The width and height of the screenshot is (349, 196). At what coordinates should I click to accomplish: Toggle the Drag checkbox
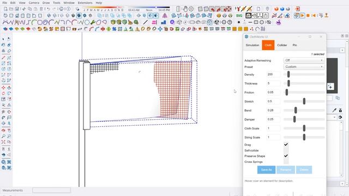pyautogui.click(x=286, y=145)
